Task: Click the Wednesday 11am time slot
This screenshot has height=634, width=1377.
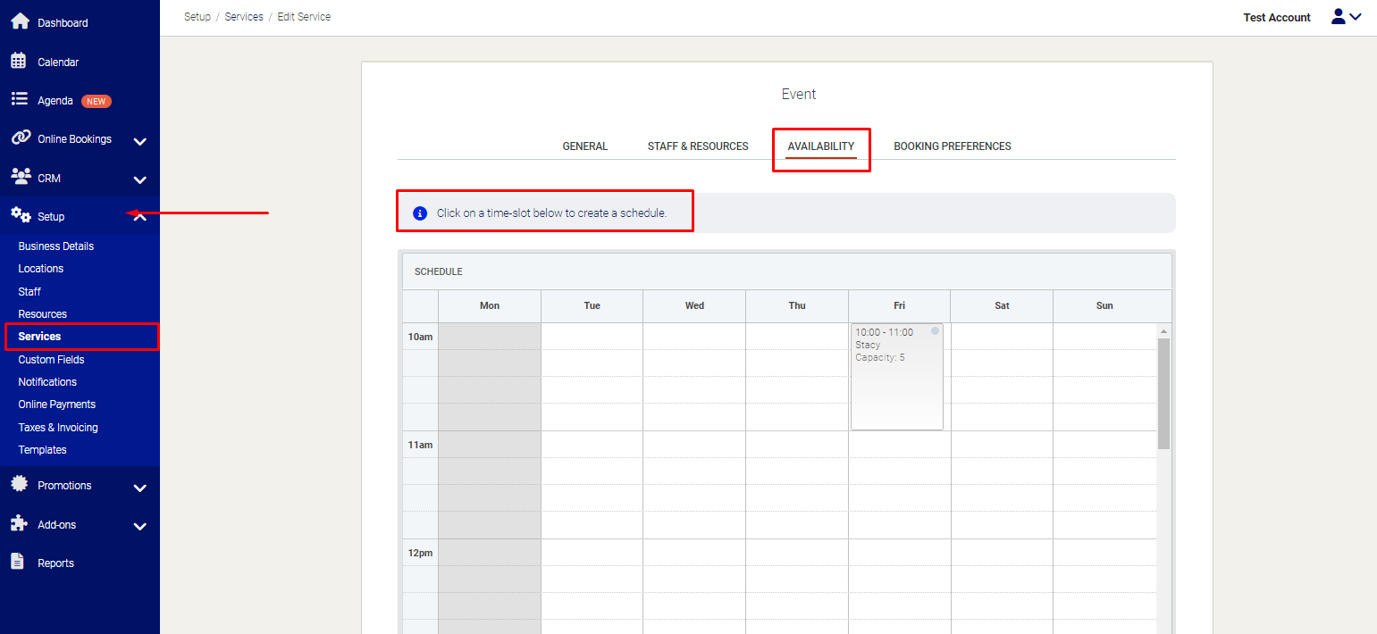Action: pos(694,444)
